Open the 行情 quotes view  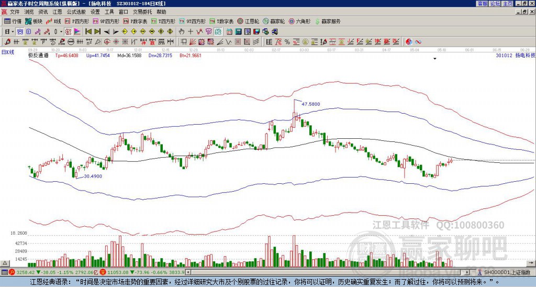coord(13,21)
